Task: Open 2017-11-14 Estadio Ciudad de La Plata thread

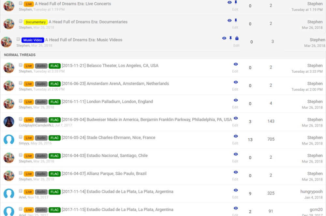Action: 117,192
